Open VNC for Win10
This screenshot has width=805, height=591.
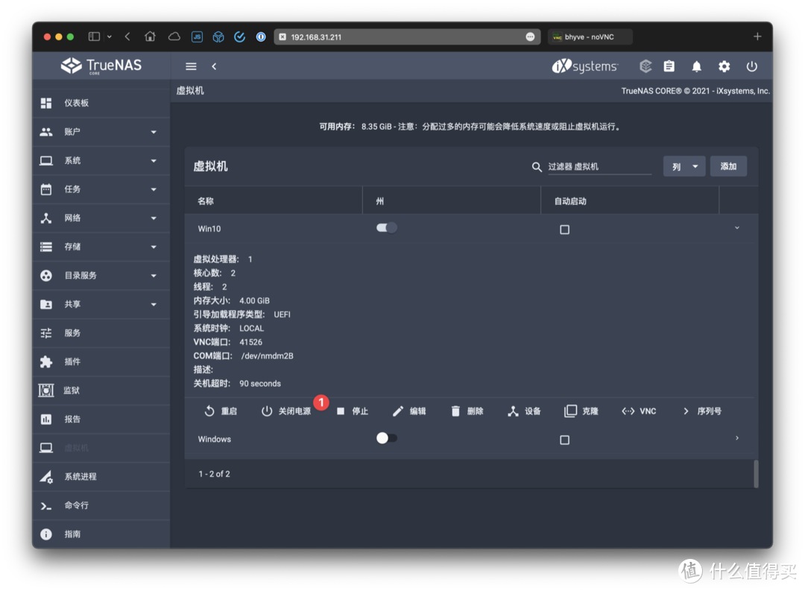[x=640, y=411]
